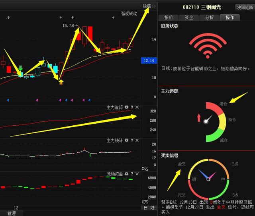Open the 分析 tab
The image size is (255, 216).
(x=209, y=18)
